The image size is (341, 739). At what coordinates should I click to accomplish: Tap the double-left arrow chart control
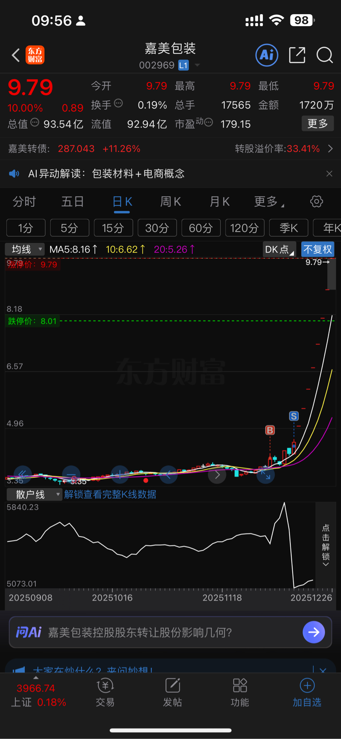[22, 474]
